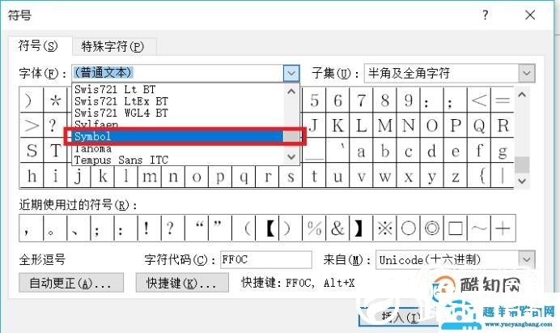Pick recent symbol plus sign
The width and height of the screenshot is (560, 333).
click(x=503, y=228)
